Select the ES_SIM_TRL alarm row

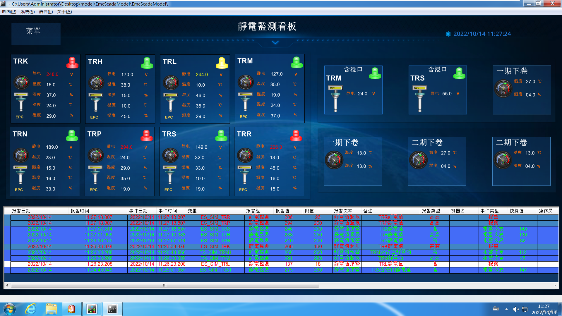tap(215, 264)
